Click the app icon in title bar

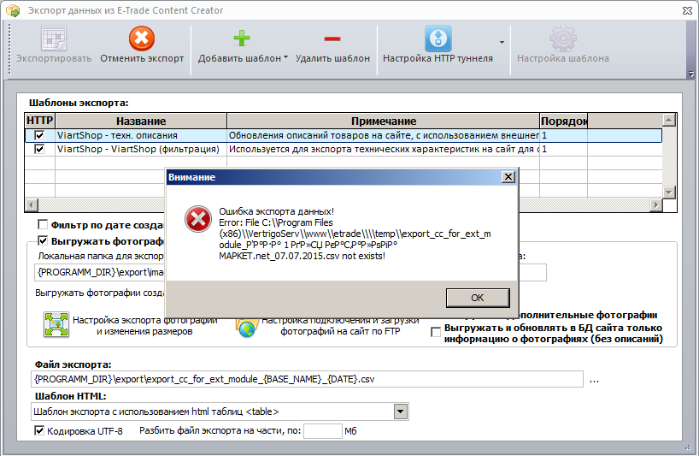[13, 9]
